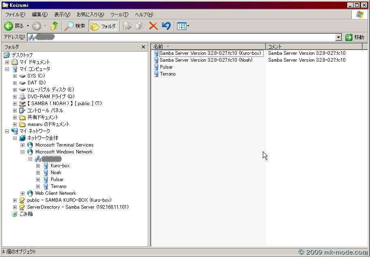This screenshot has width=370, height=257.
Task: Click the red Delete X icon
Action: point(153,26)
